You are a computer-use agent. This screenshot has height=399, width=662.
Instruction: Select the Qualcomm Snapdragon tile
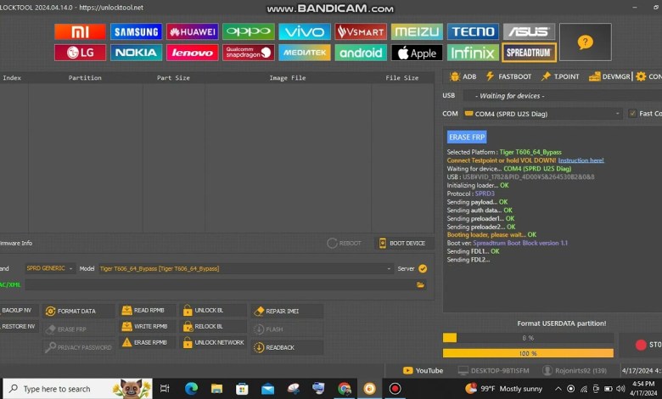[x=248, y=53]
